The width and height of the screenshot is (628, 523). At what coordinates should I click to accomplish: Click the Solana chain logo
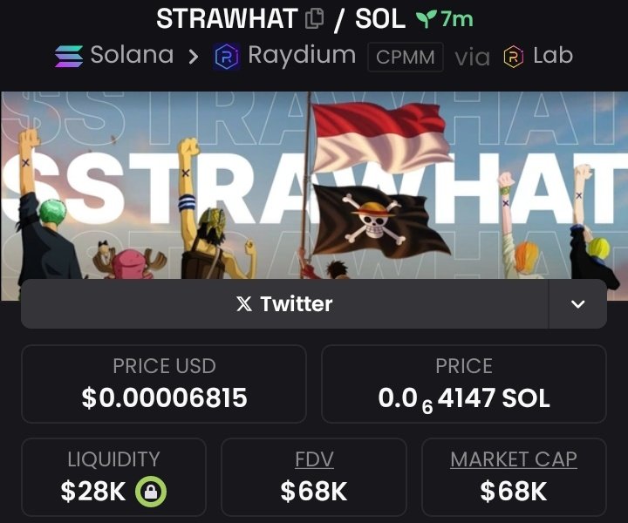69,57
